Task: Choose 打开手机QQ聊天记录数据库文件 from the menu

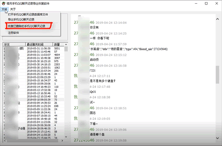Action: 28,15
